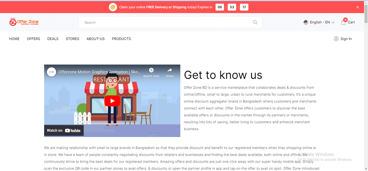This screenshot has width=368, height=171.
Task: Click the video Share arrow icon
Action: coord(170,71)
